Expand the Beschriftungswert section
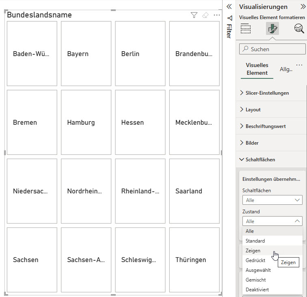This screenshot has height=297, width=307. (266, 126)
